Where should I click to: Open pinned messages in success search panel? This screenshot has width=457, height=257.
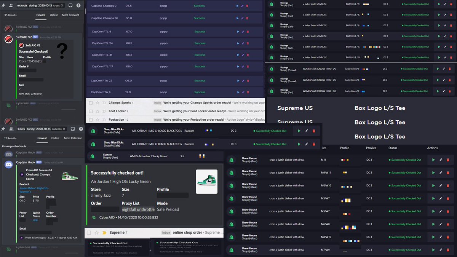click(x=3, y=129)
